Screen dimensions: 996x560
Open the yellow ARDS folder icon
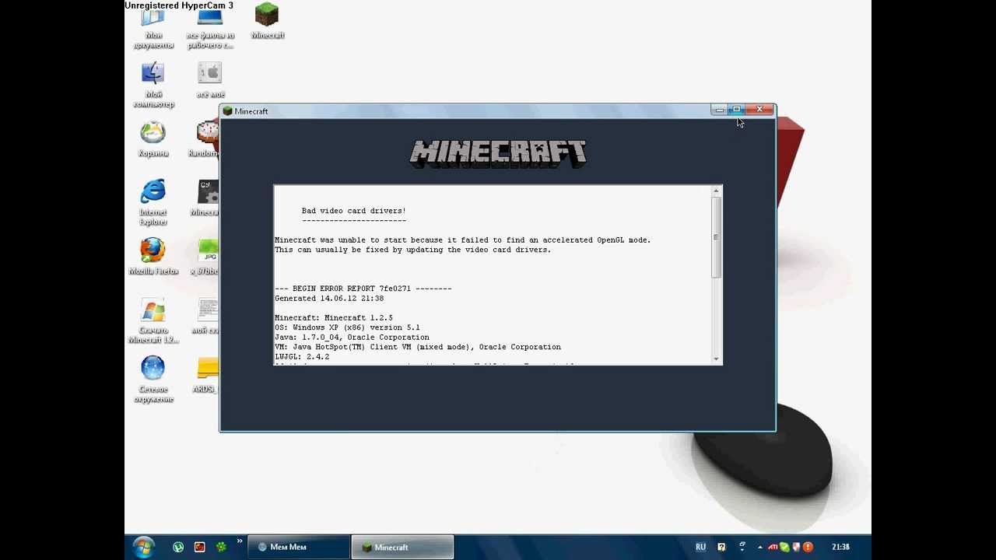(207, 376)
